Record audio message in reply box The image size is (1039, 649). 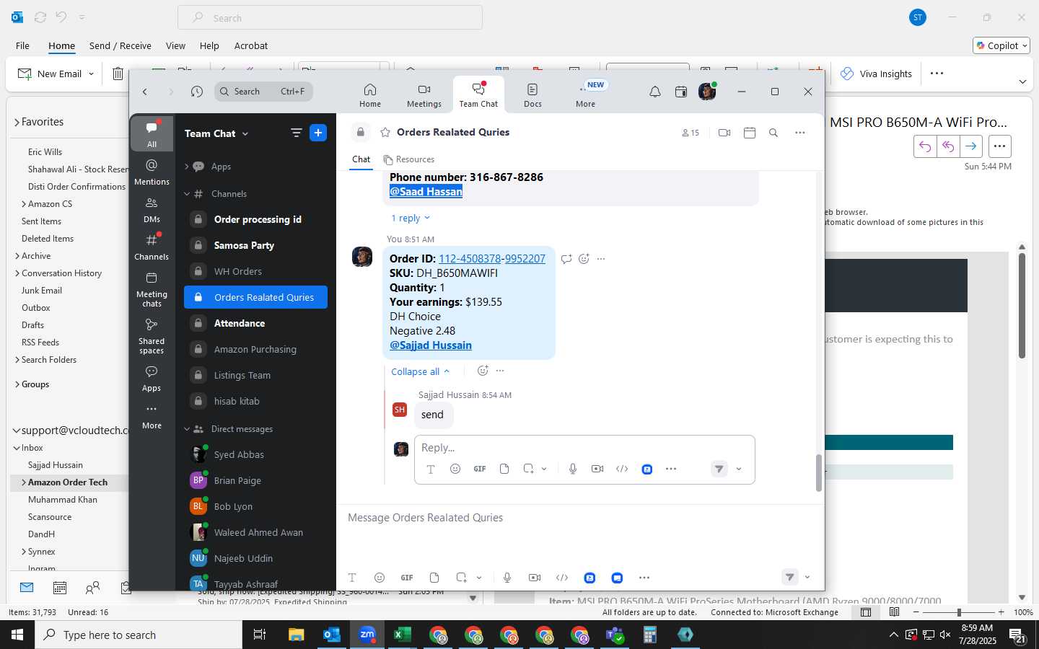coord(573,469)
